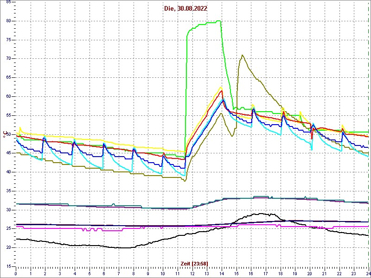Click hour 2 on the time axis
This screenshot has width=371, height=278.
point(45,274)
